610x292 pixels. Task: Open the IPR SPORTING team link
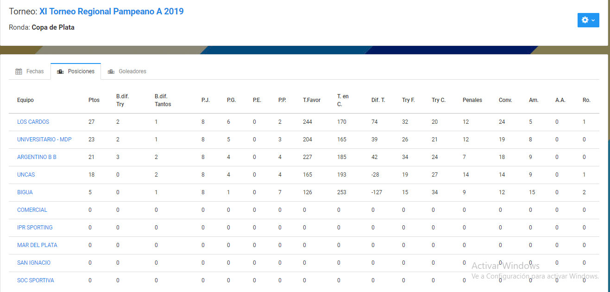[35, 228]
